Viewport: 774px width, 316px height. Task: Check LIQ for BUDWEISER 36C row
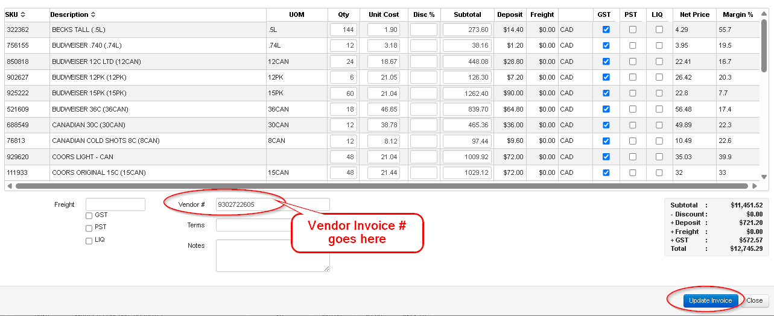[659, 109]
